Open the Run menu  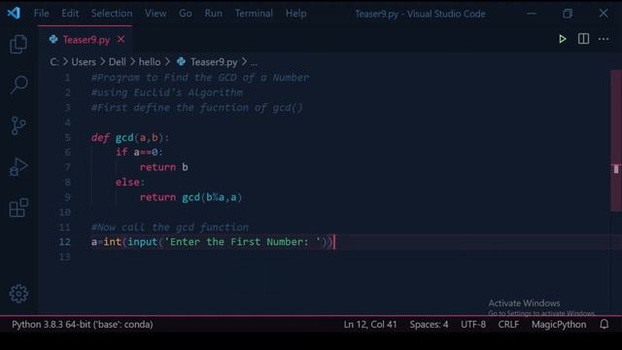[x=214, y=14]
